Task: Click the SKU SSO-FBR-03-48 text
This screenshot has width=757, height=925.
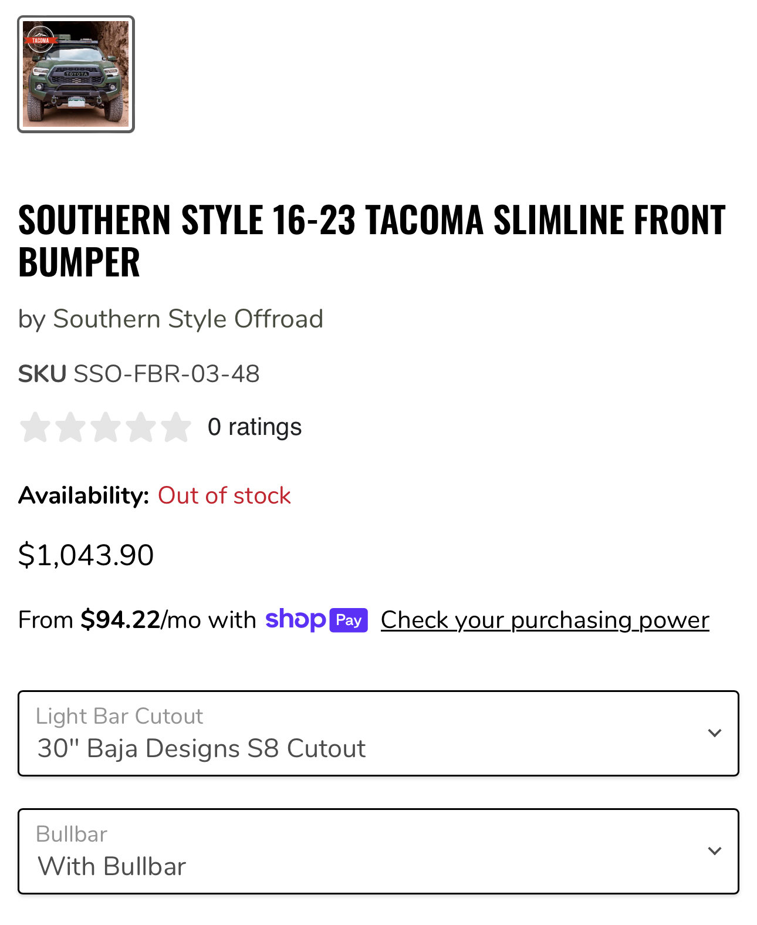Action: [138, 374]
